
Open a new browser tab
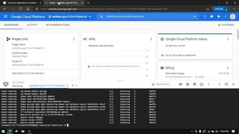pos(88,3)
